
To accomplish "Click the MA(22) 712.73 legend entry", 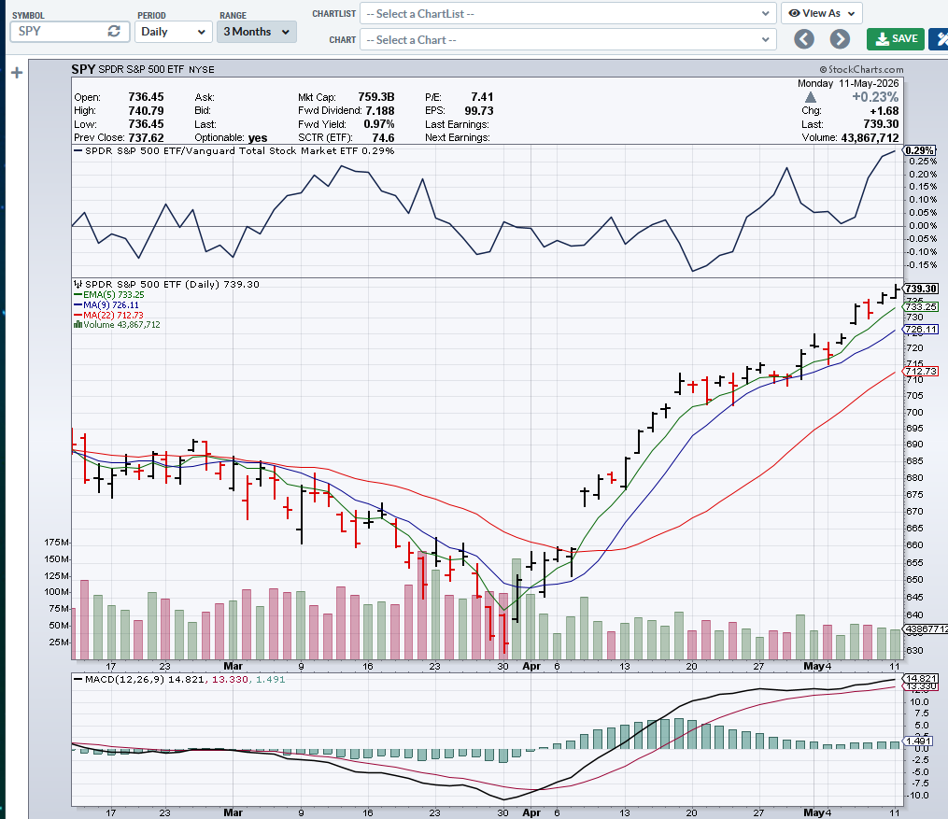I will (x=108, y=315).
